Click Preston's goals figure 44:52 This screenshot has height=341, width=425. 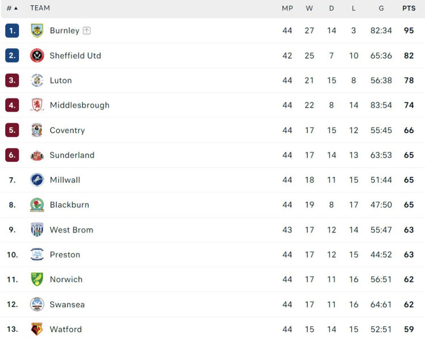coord(381,255)
